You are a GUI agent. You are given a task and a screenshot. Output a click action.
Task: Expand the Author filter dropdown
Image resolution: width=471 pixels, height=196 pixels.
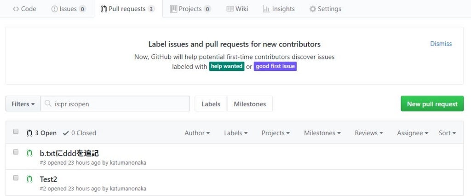197,133
